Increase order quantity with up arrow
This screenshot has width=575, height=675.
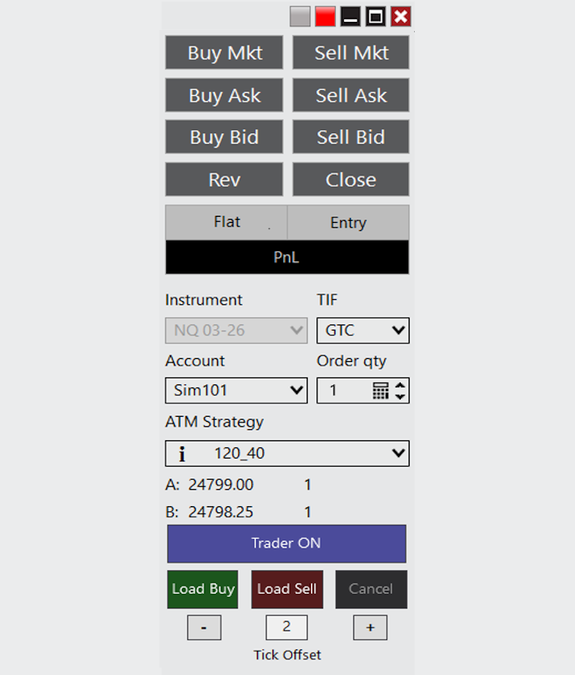(399, 385)
